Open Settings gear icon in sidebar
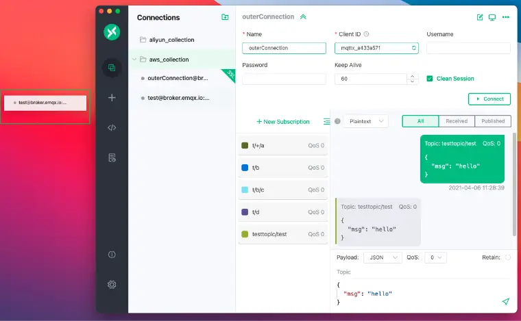This screenshot has height=321, width=521. click(112, 284)
